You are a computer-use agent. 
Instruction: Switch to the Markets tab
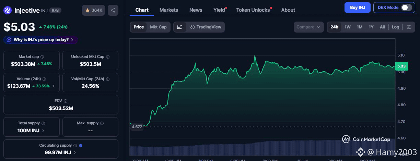(169, 10)
